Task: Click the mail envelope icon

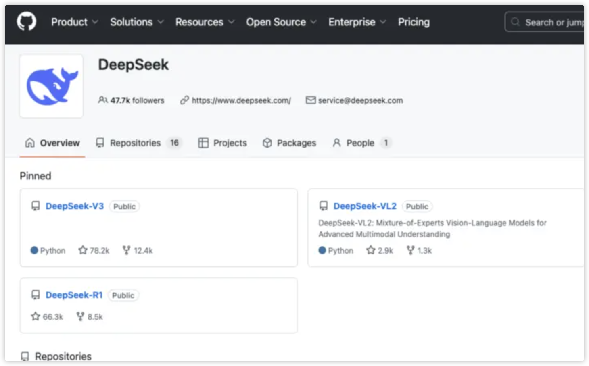Action: (311, 100)
